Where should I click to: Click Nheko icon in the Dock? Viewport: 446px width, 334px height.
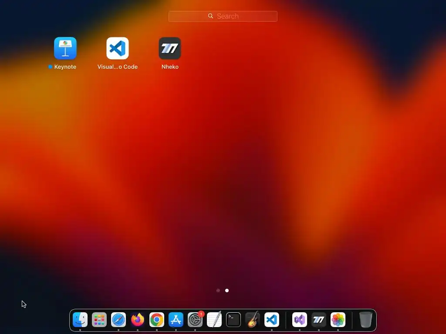tap(318, 320)
